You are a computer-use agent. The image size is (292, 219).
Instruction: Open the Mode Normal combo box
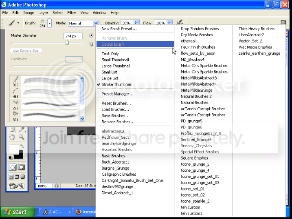(83, 23)
